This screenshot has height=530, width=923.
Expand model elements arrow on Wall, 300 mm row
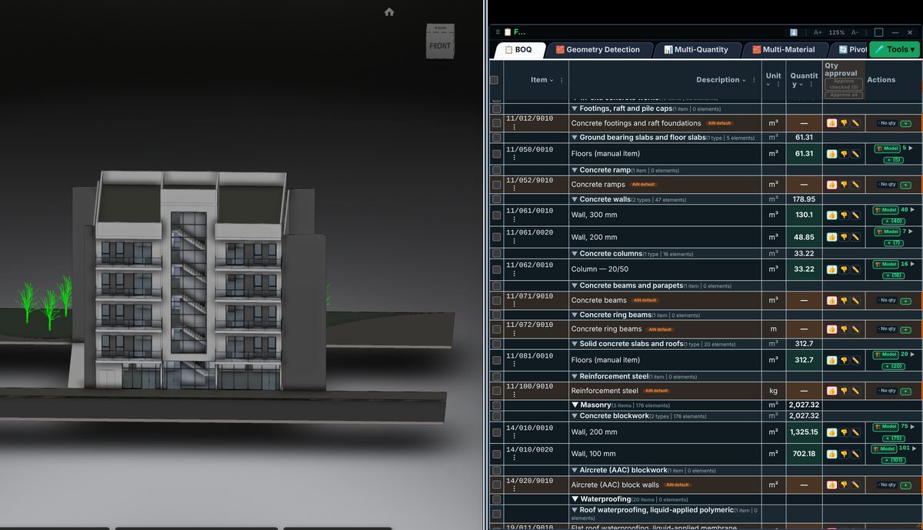[913, 210]
